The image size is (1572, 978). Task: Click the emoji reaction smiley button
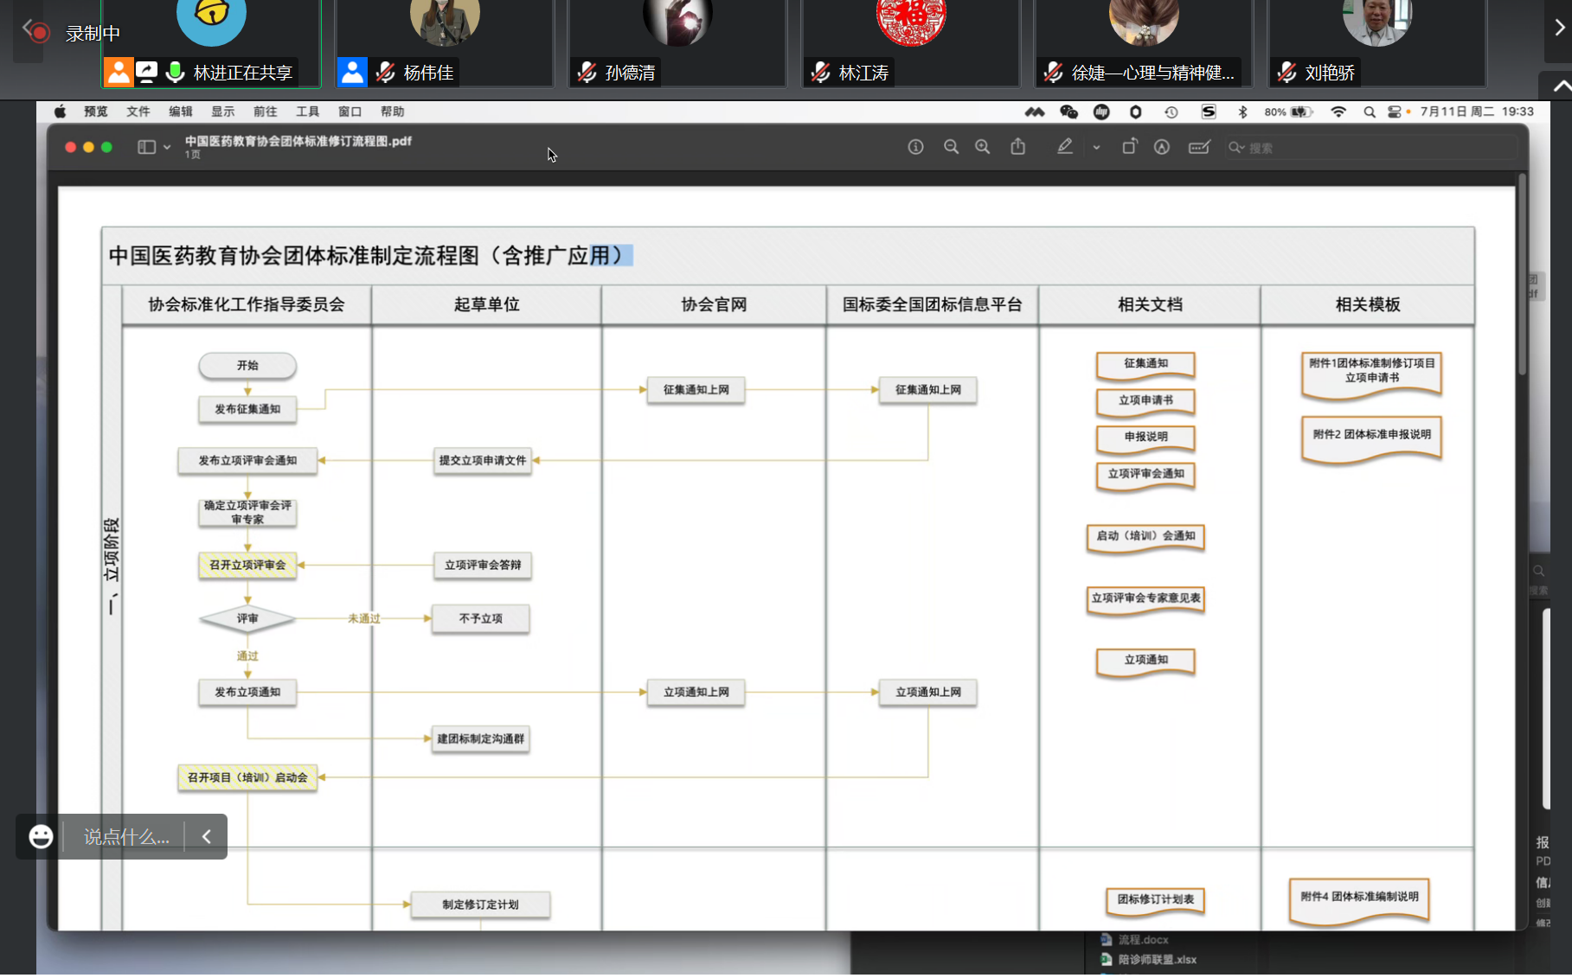[41, 836]
